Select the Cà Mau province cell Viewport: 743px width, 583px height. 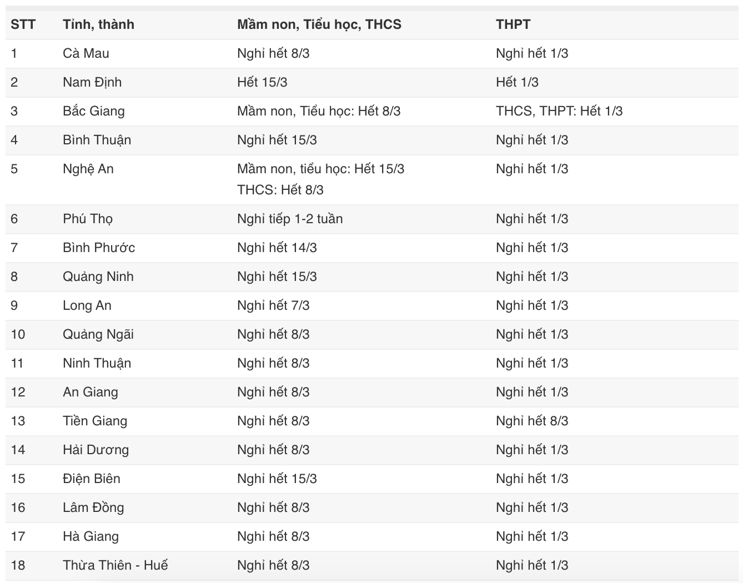point(86,53)
